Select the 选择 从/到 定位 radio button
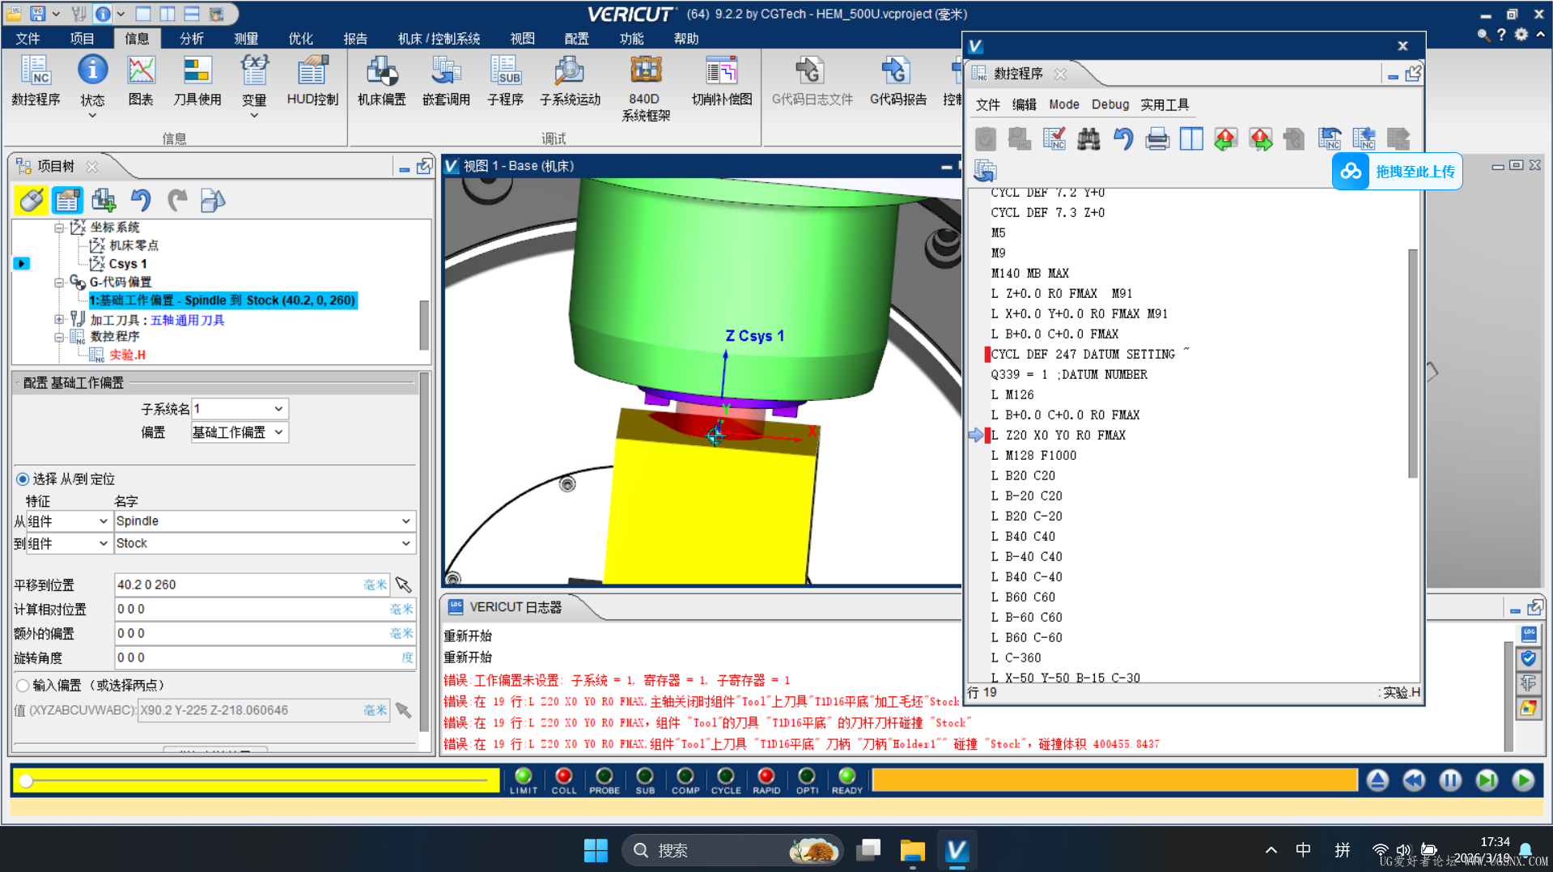Image resolution: width=1553 pixels, height=872 pixels. coord(23,479)
